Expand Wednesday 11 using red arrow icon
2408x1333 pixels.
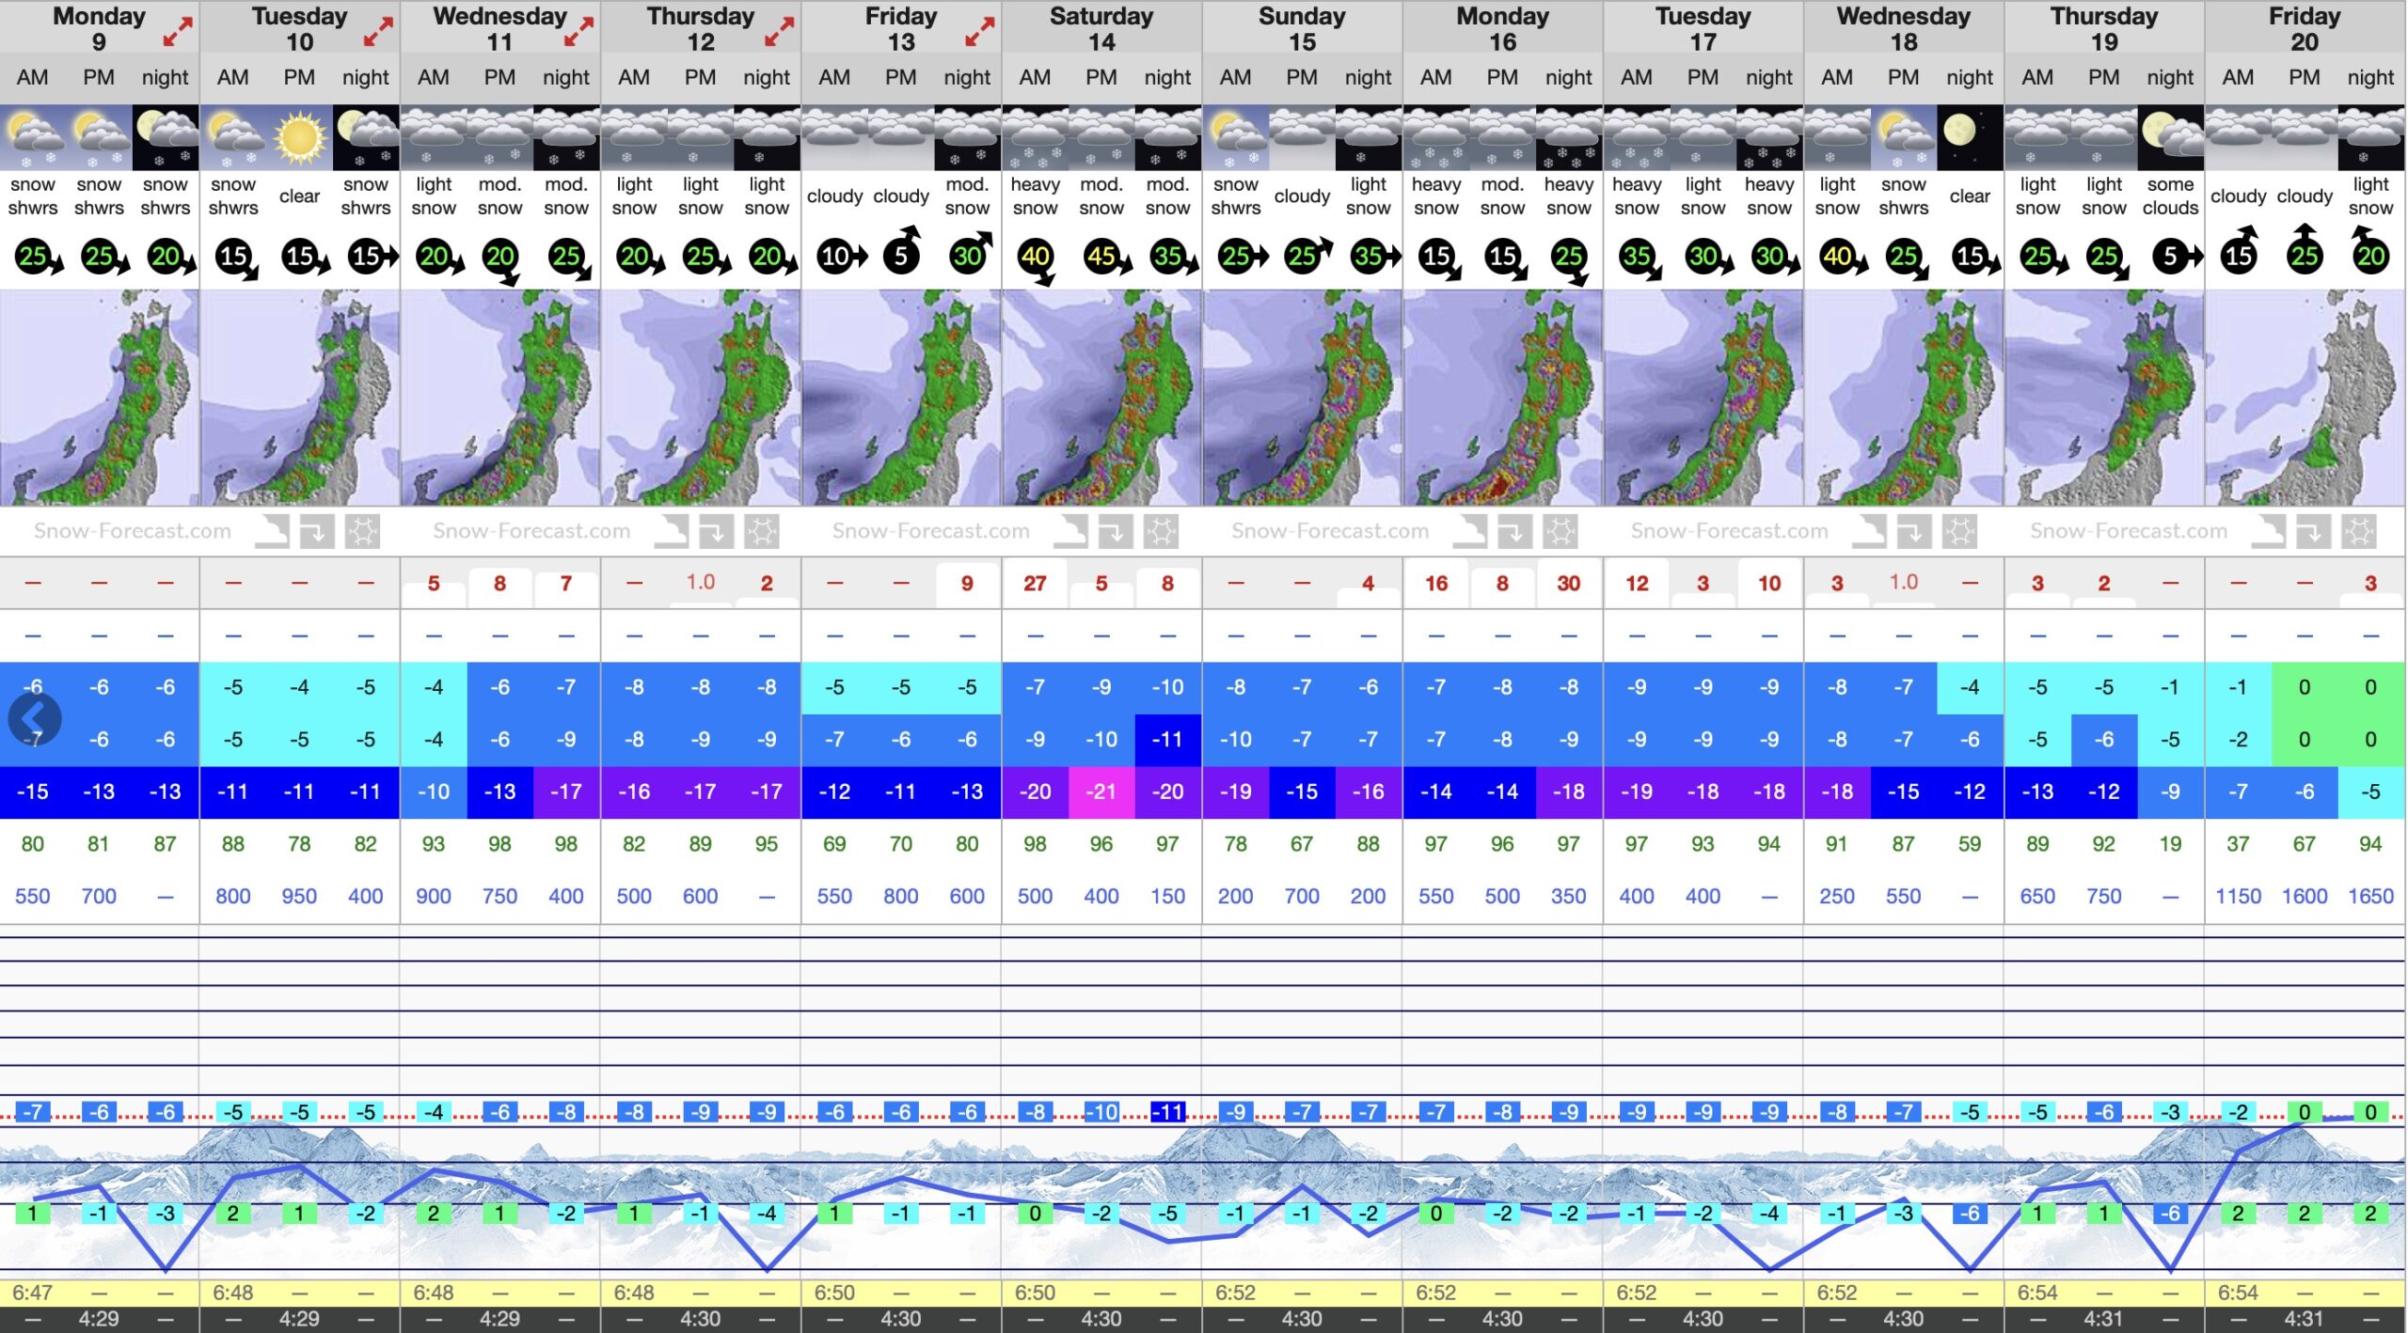coord(578,32)
